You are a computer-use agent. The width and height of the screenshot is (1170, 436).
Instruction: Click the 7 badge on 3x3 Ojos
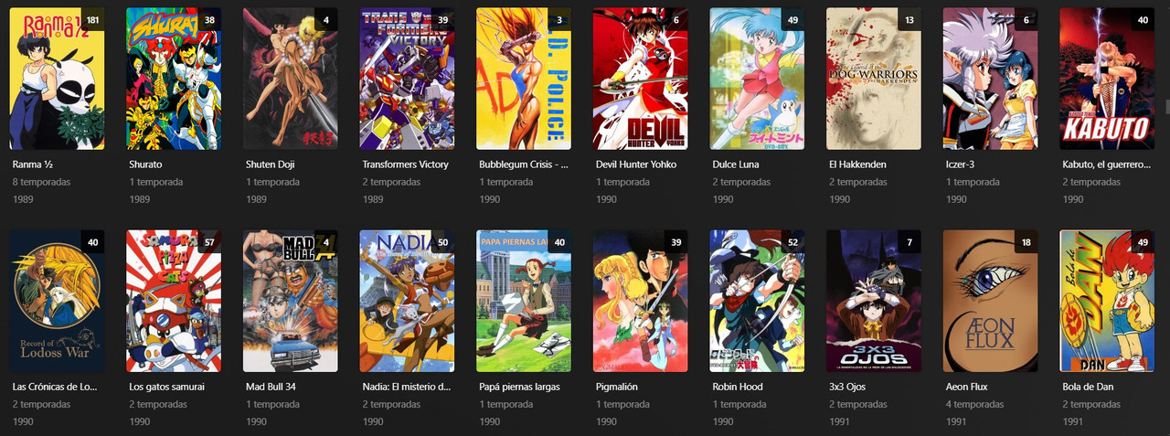click(909, 241)
